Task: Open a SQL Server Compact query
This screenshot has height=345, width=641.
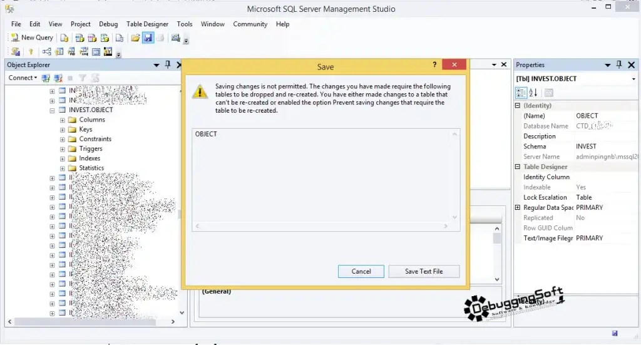Action: click(120, 38)
